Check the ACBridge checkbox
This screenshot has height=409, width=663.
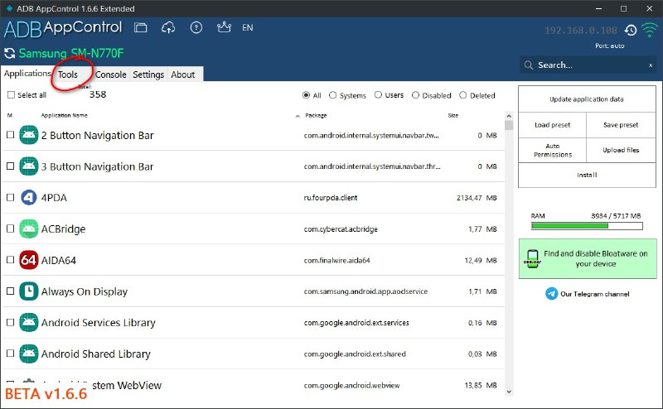[x=10, y=229]
